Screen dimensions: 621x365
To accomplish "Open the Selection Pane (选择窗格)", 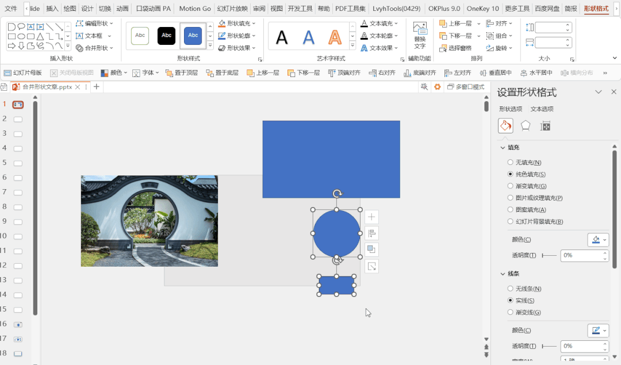I will 456,48.
